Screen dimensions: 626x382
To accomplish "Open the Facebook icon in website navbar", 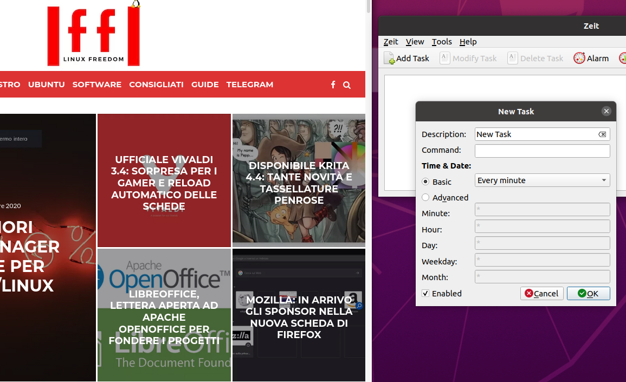I will tap(333, 85).
